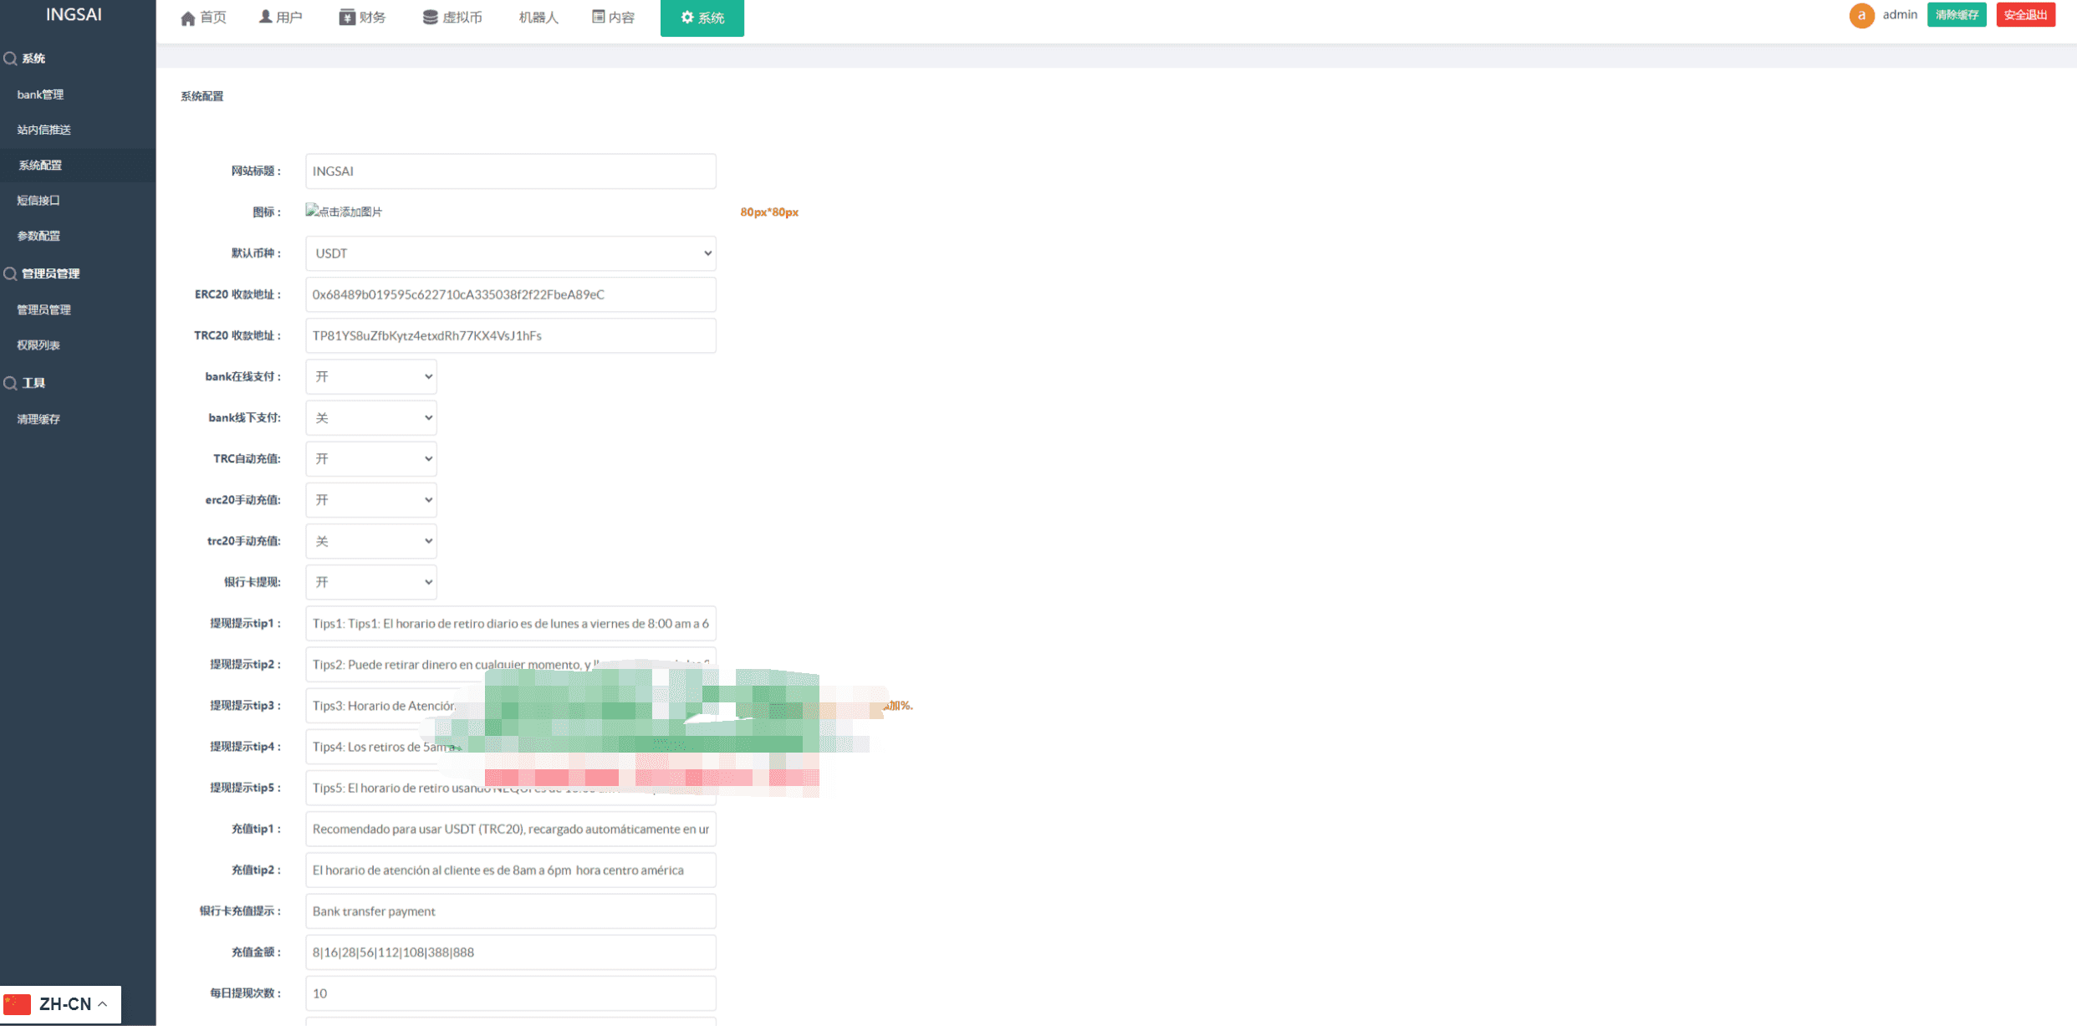Expand the ZH-CN language chevron
Image resolution: width=2077 pixels, height=1026 pixels.
coord(103,1003)
